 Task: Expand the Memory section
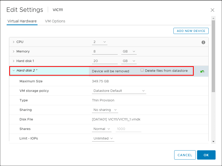[x=14, y=51]
